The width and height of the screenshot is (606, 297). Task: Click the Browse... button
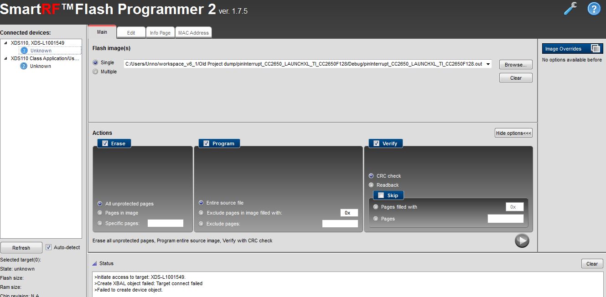516,65
